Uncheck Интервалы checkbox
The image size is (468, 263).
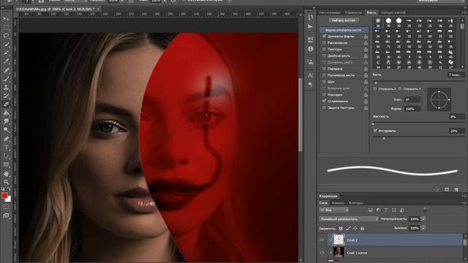click(375, 131)
